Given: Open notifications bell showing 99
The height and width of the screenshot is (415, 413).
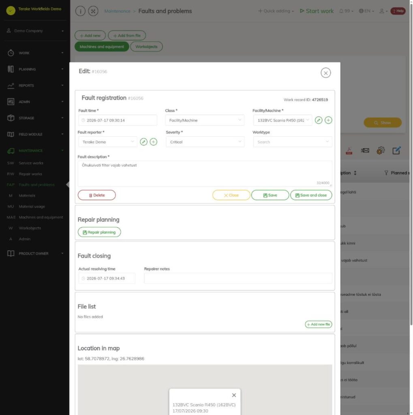Looking at the screenshot, I should point(346,11).
